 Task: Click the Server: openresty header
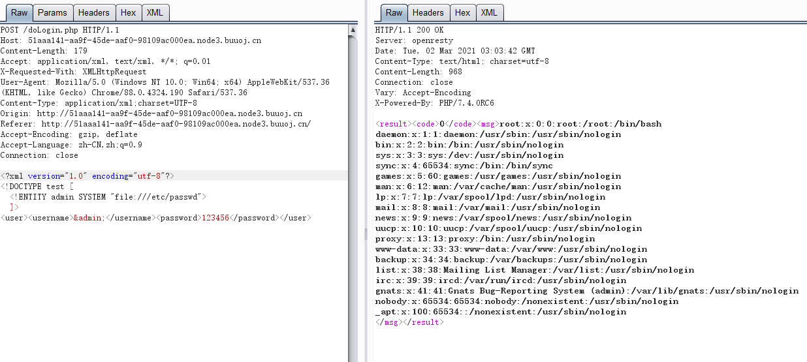[x=414, y=40]
